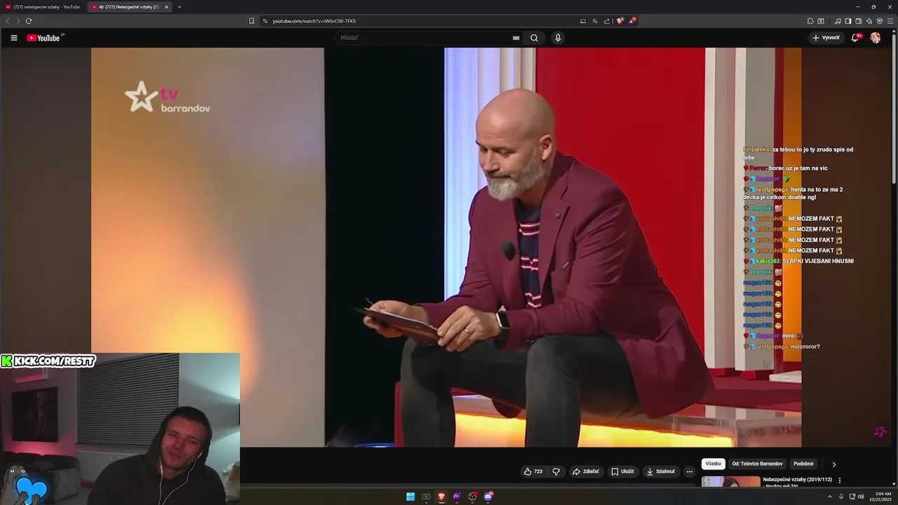Toggle the browser sidebar panel
This screenshot has width=898, height=505.
[848, 21]
